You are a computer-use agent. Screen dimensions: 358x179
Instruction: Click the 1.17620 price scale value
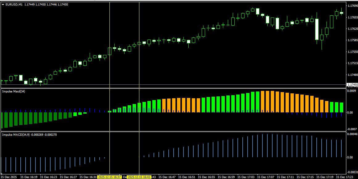(352, 29)
